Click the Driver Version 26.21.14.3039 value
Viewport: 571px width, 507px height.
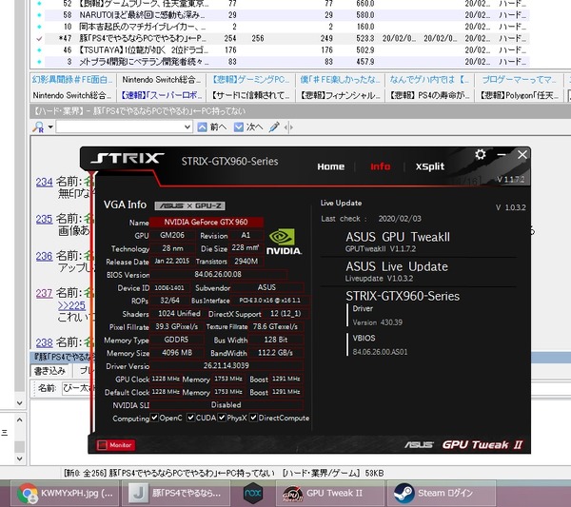(226, 365)
